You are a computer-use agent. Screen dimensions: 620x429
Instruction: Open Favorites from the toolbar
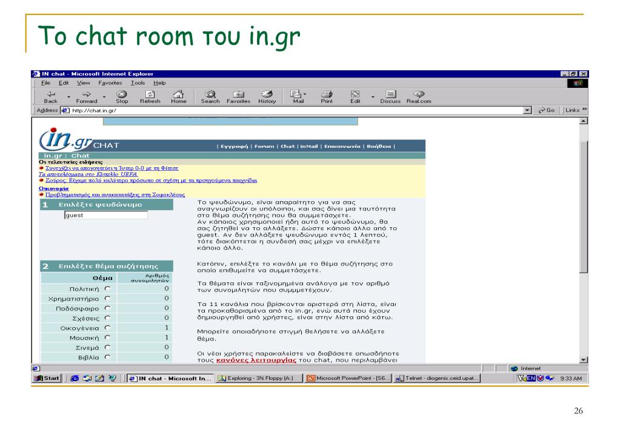238,97
